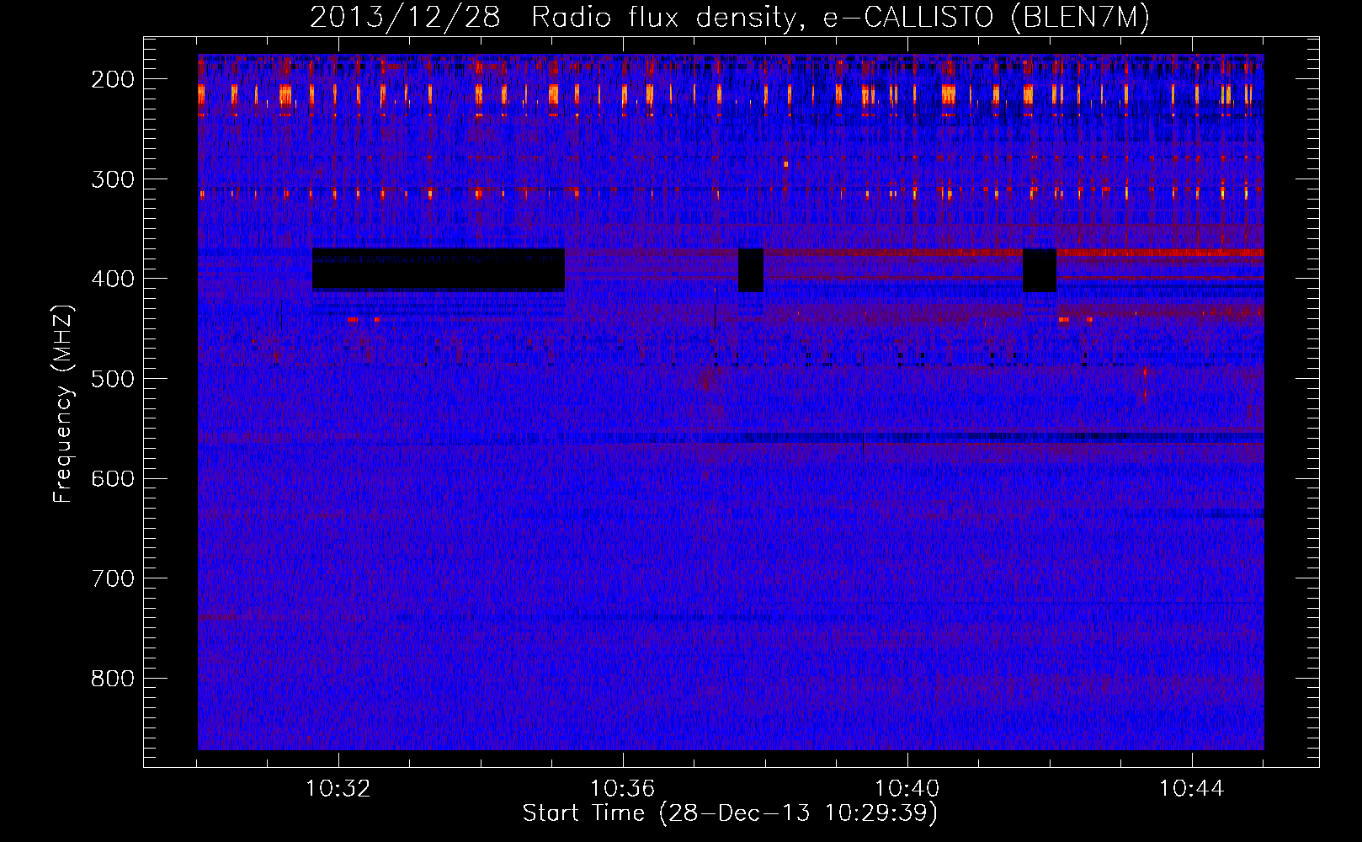Click the 800 frequency tick label
The width and height of the screenshot is (1362, 842).
tap(112, 679)
